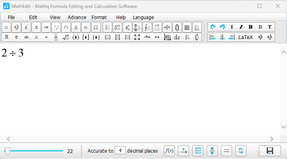This screenshot has width=287, height=159.
Task: Align formula to the center
Action: [x=222, y=37]
